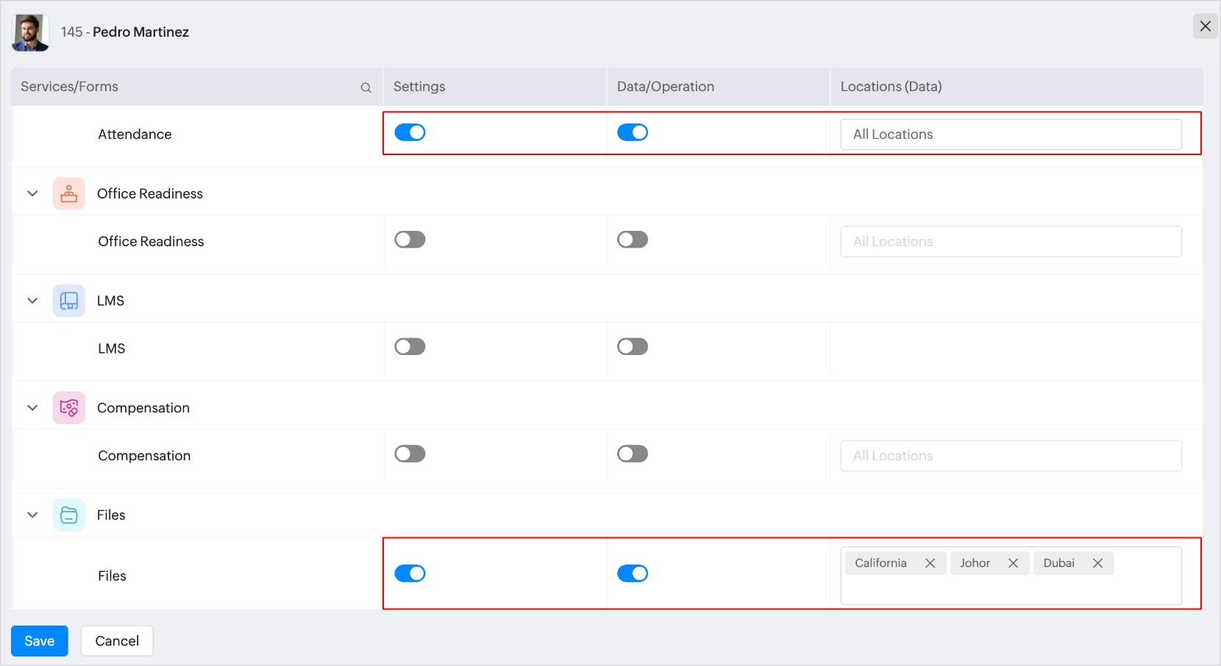Click the Files folder icon
The image size is (1221, 666).
click(69, 515)
